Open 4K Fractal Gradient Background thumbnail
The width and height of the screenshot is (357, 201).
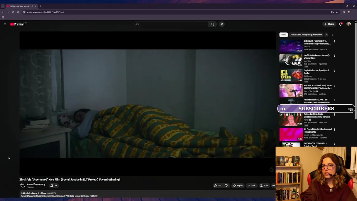pos(291,134)
